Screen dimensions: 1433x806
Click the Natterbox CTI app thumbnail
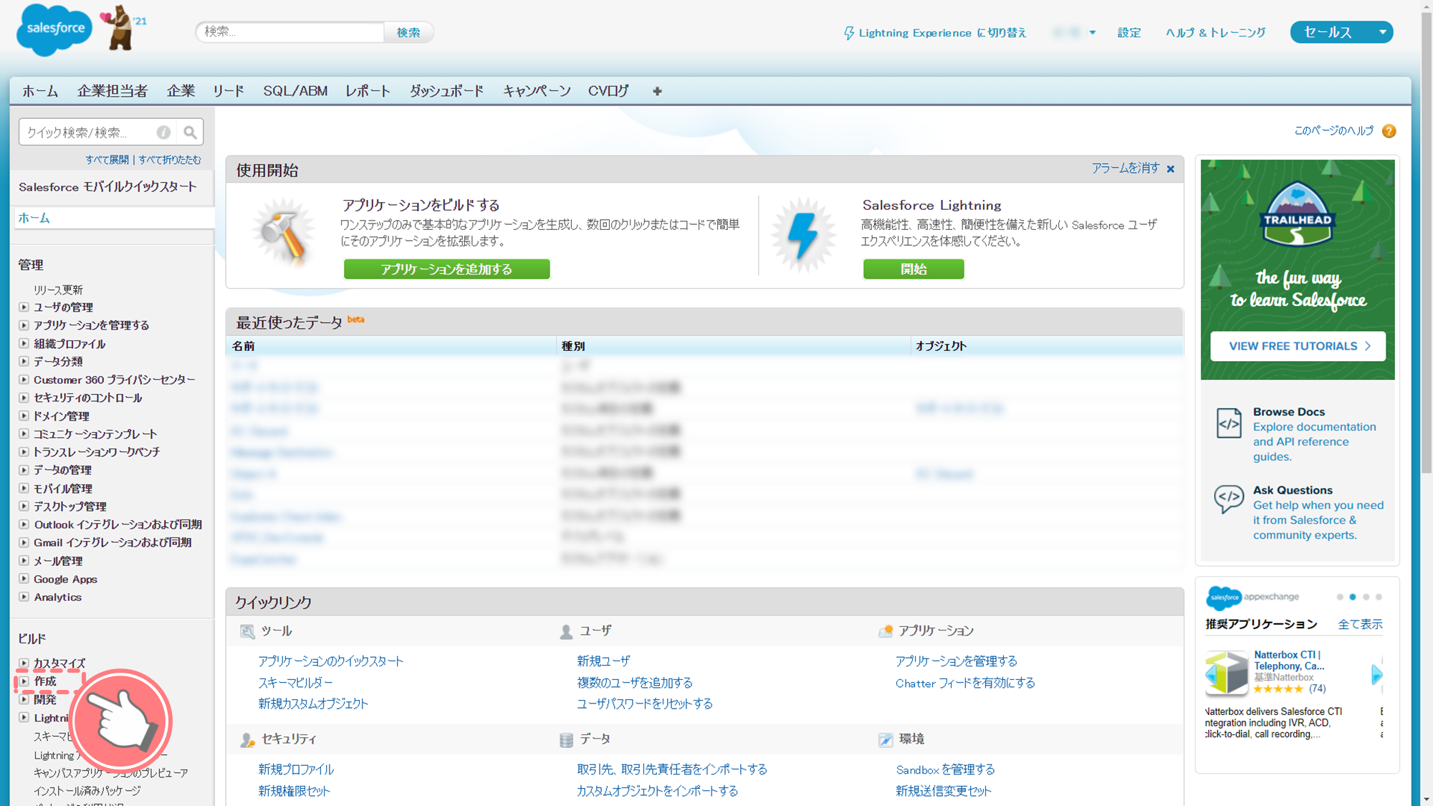(1227, 673)
